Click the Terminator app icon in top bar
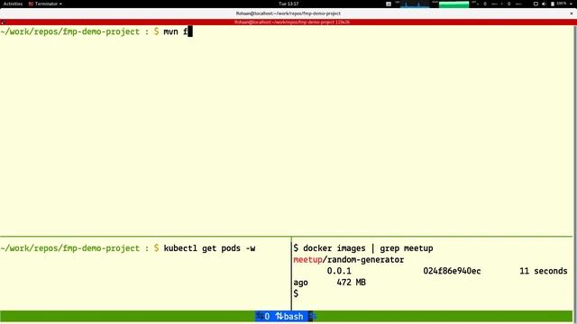Screen dimensions: 577x324 point(31,4)
